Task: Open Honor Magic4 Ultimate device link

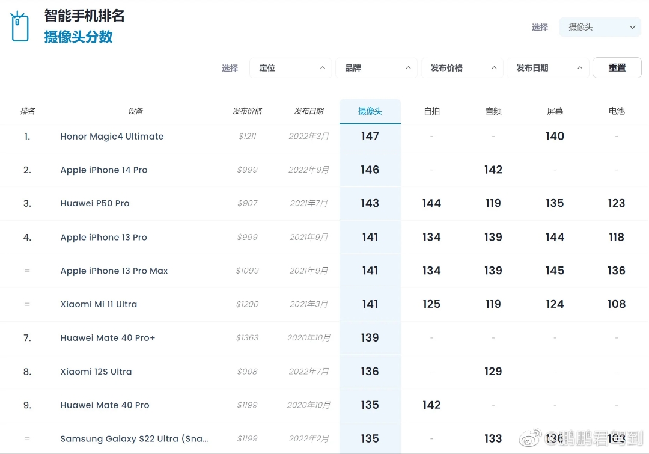Action: pyautogui.click(x=112, y=137)
